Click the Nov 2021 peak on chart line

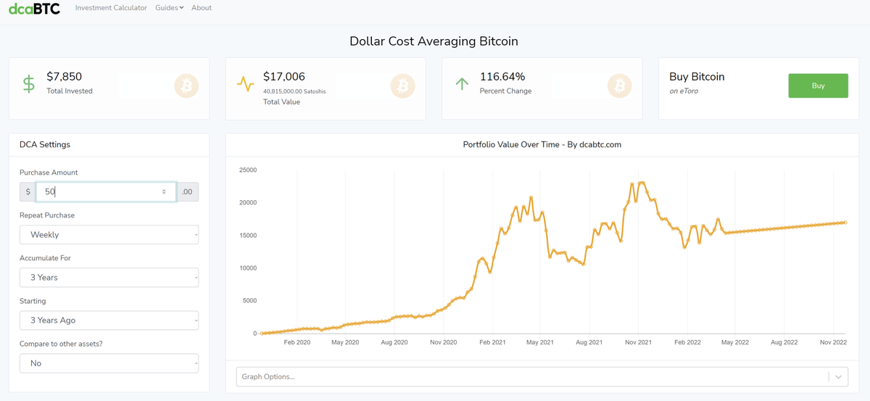642,183
